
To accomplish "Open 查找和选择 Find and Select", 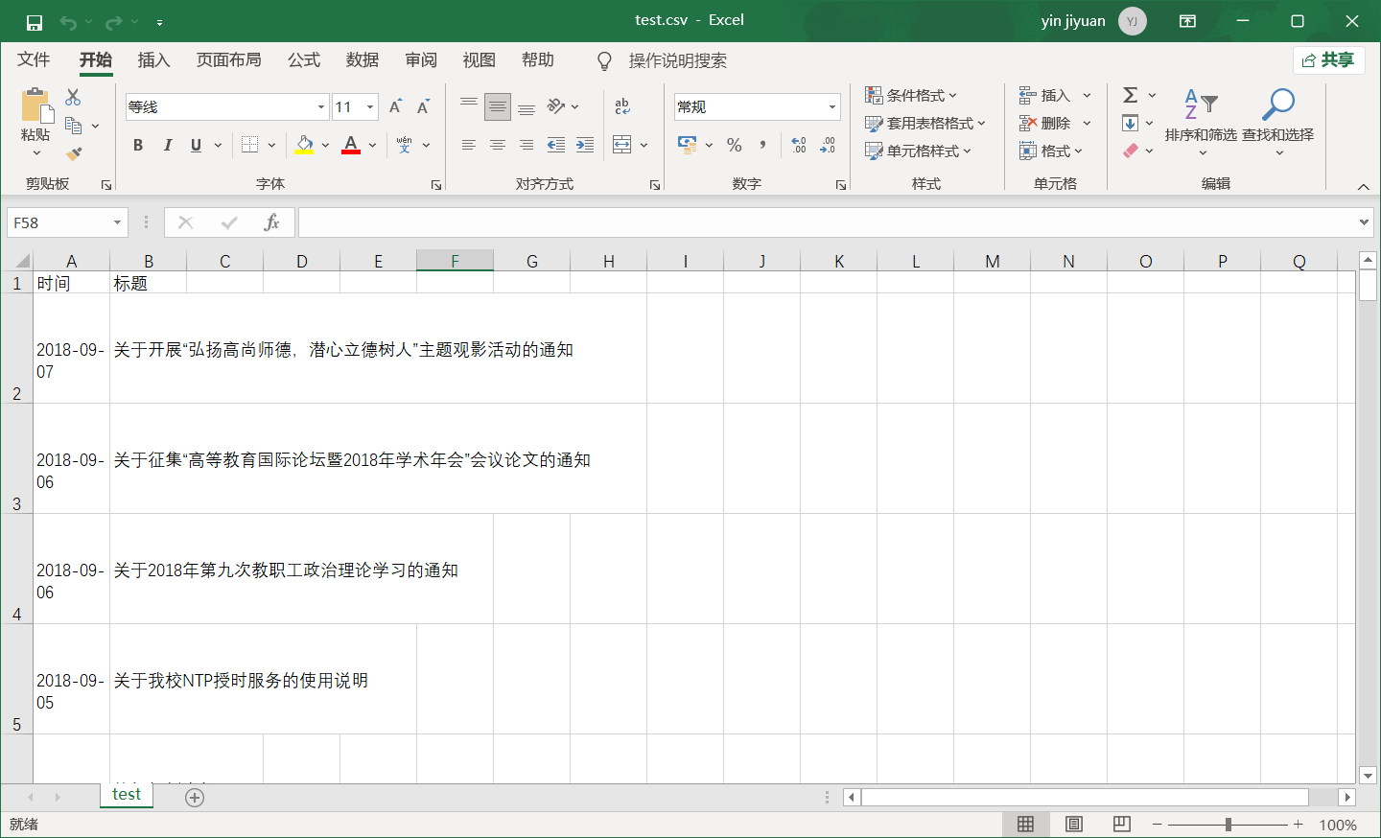I will point(1278,123).
